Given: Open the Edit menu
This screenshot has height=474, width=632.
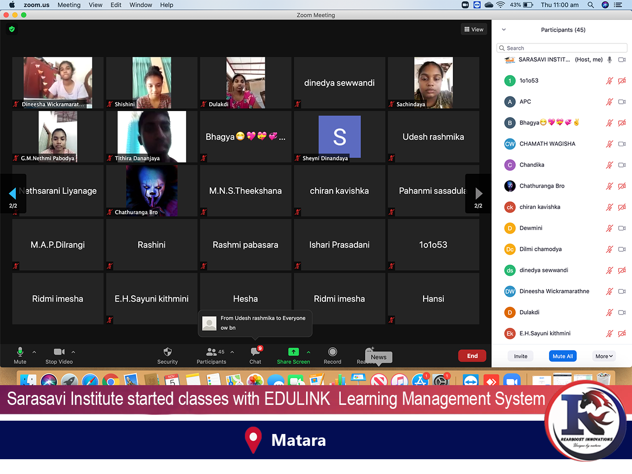Looking at the screenshot, I should point(116,5).
